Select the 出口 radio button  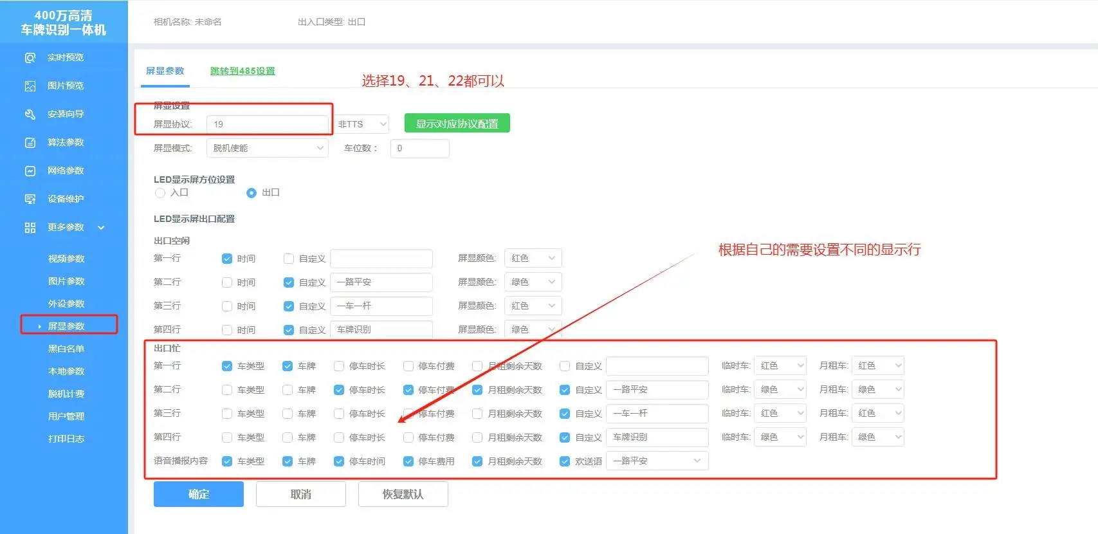point(252,193)
